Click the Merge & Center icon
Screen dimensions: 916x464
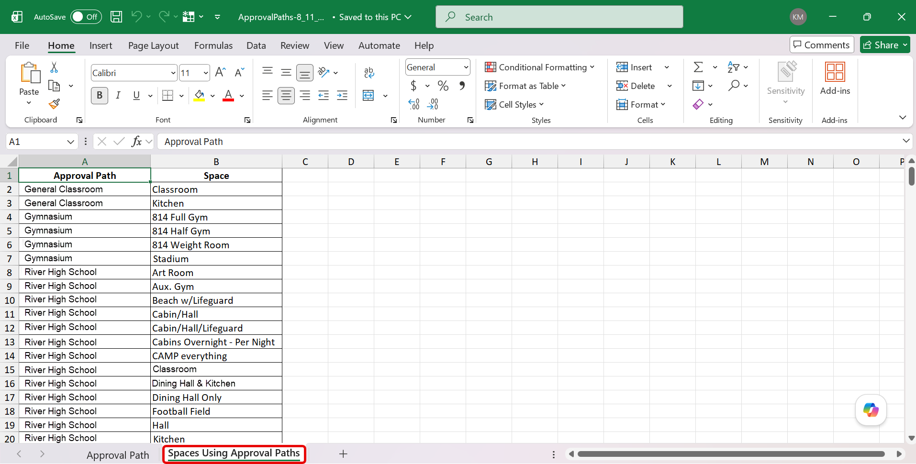pos(369,95)
